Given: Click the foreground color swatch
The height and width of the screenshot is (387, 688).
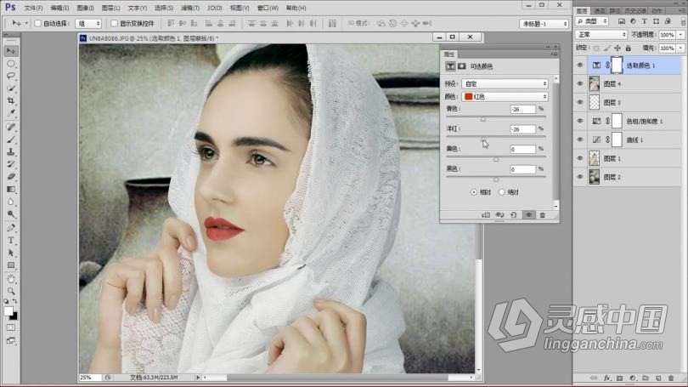Looking at the screenshot, I should tap(8, 311).
